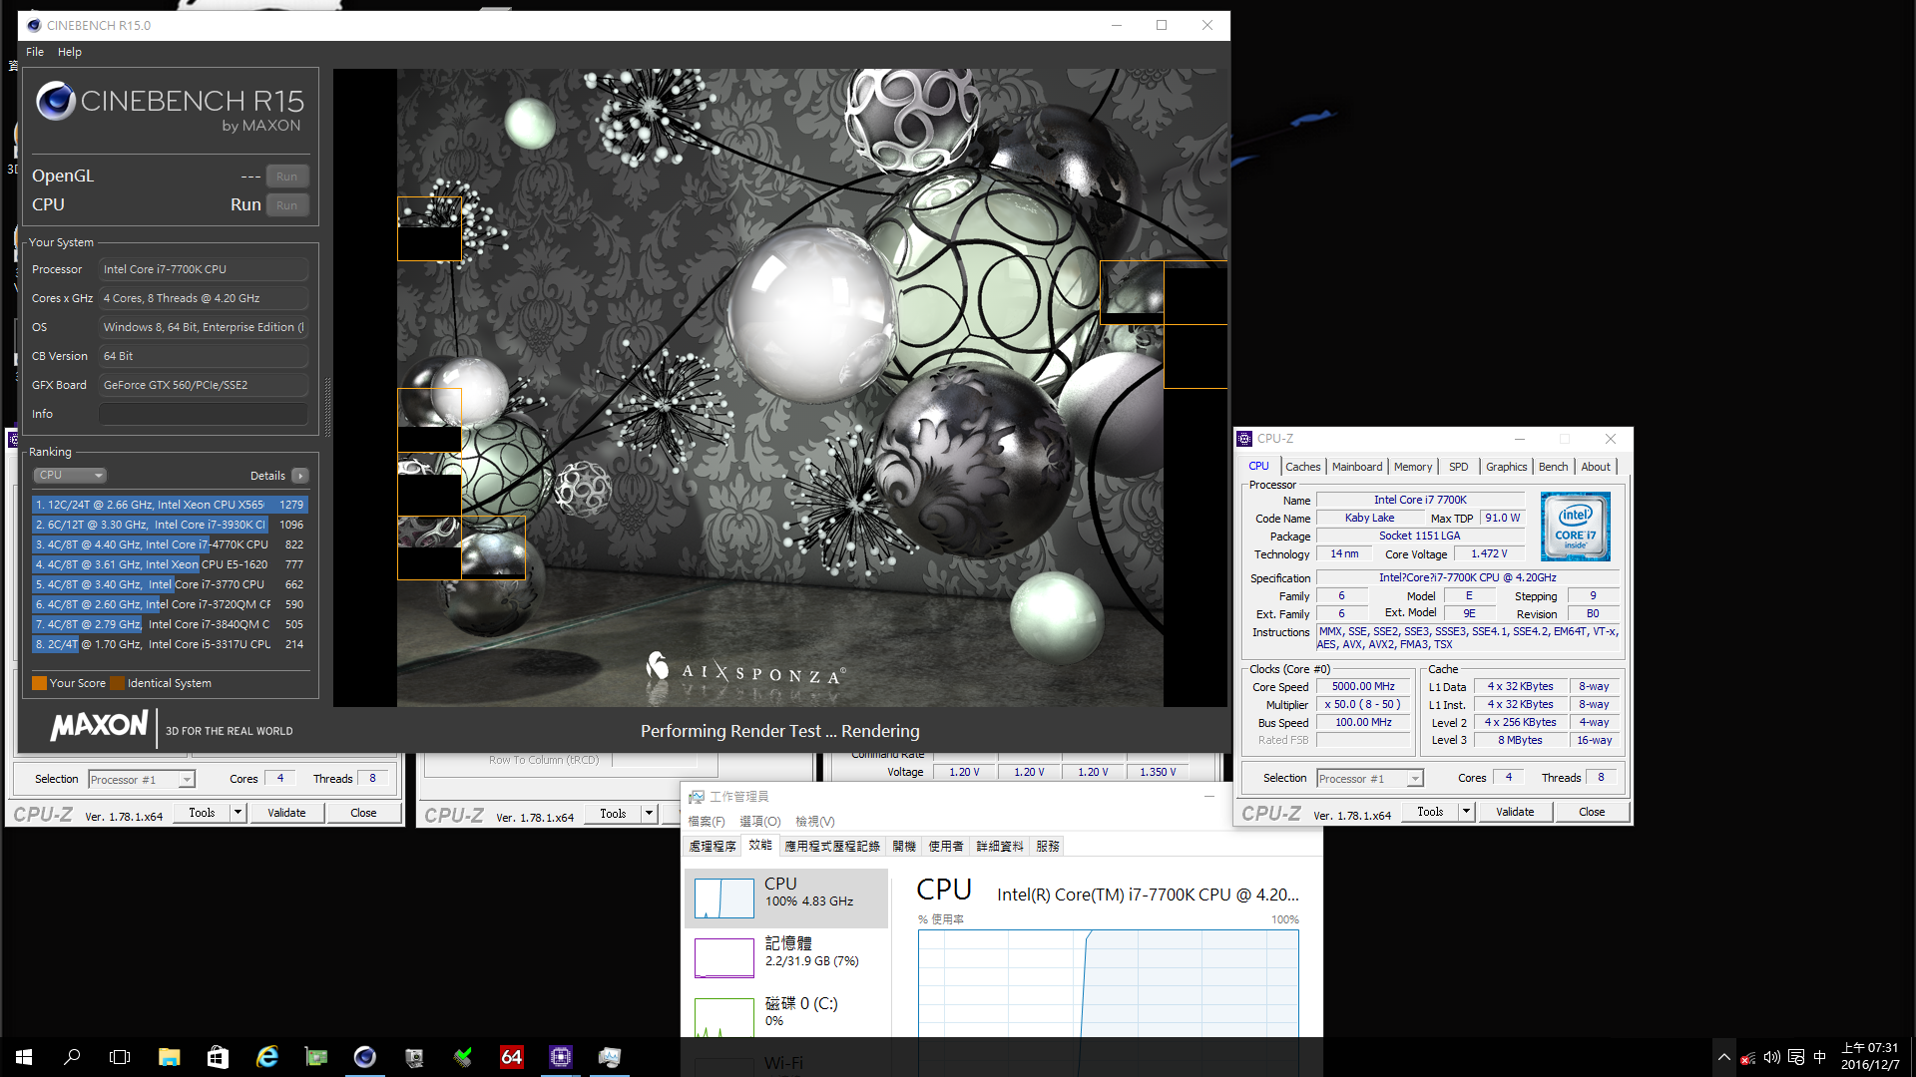The width and height of the screenshot is (1916, 1077).
Task: Open the Help menu in Cinebench
Action: click(x=70, y=52)
